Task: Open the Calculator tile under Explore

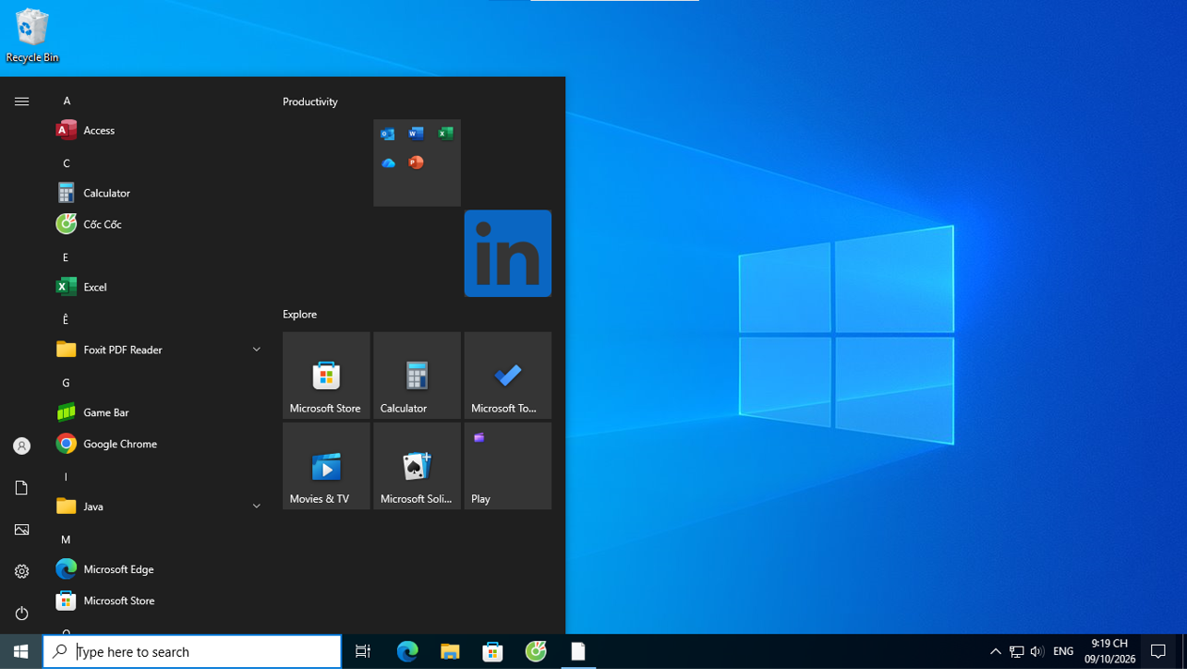Action: (x=417, y=375)
